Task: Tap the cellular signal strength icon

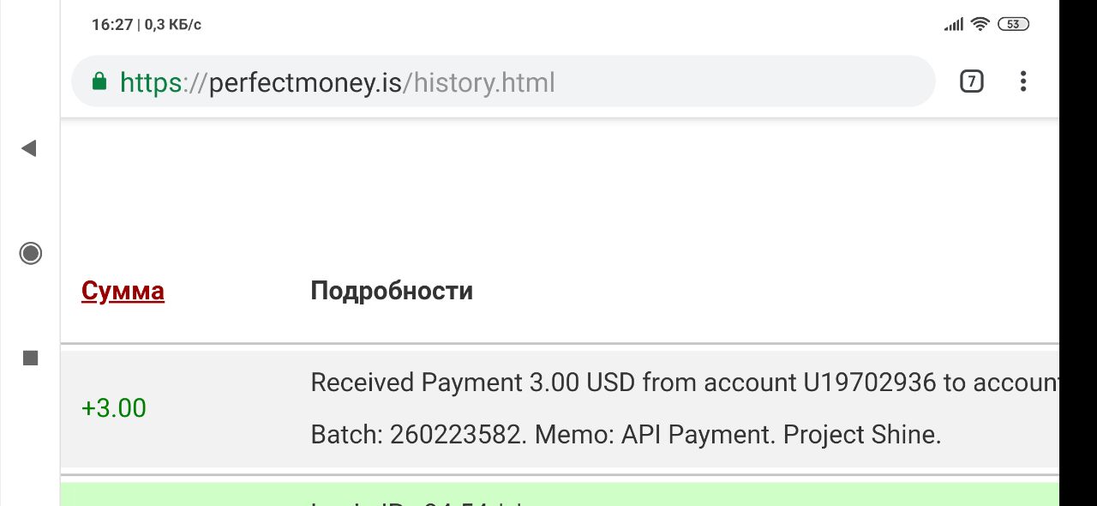Action: (954, 25)
